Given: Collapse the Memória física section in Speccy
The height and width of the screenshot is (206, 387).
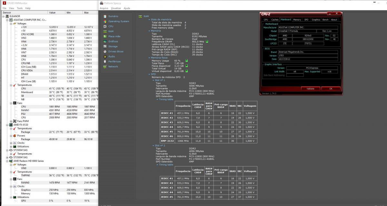Looking at the screenshot, I should [149, 58].
